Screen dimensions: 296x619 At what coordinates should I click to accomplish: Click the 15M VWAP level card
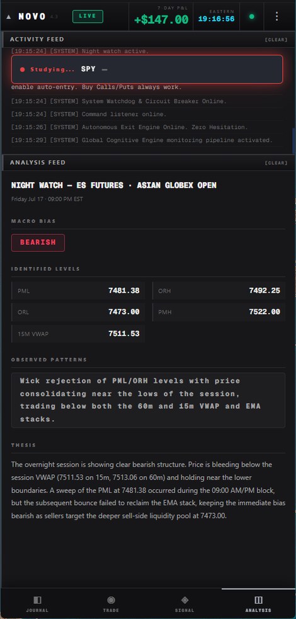77,334
